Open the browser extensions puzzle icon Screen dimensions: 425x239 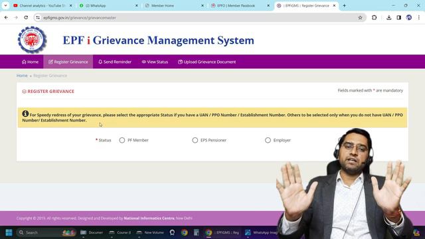point(374,18)
